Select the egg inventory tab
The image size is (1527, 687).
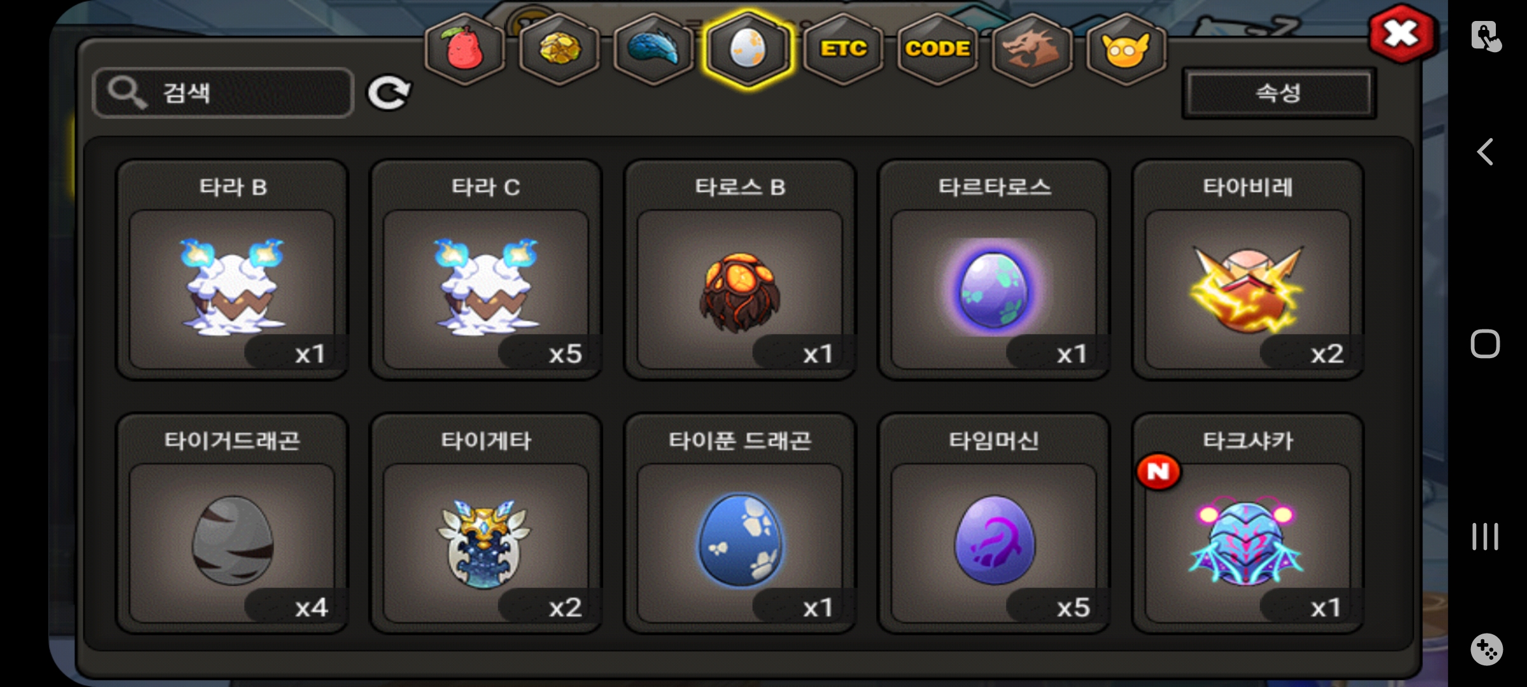(748, 50)
